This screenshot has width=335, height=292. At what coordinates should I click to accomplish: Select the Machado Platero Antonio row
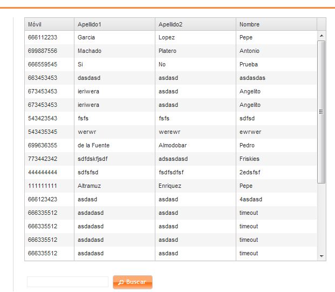click(x=170, y=51)
